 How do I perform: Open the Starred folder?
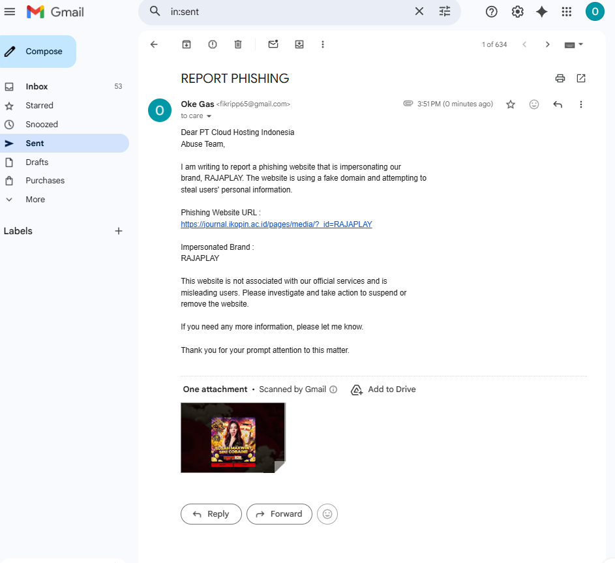(65, 106)
